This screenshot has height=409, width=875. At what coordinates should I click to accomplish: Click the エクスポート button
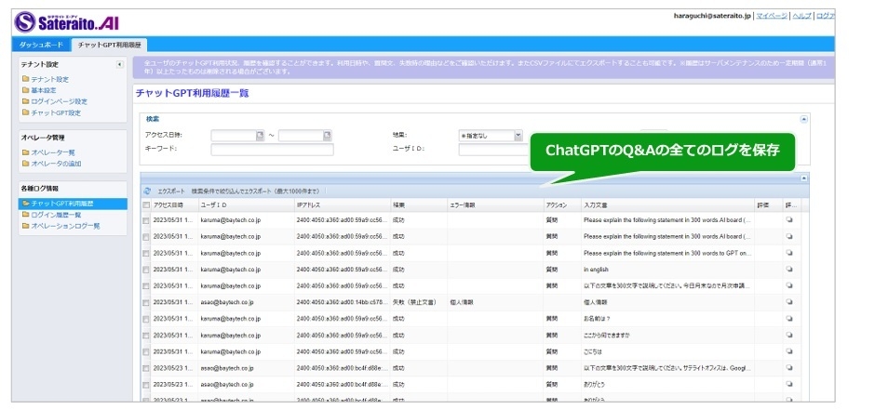point(170,190)
